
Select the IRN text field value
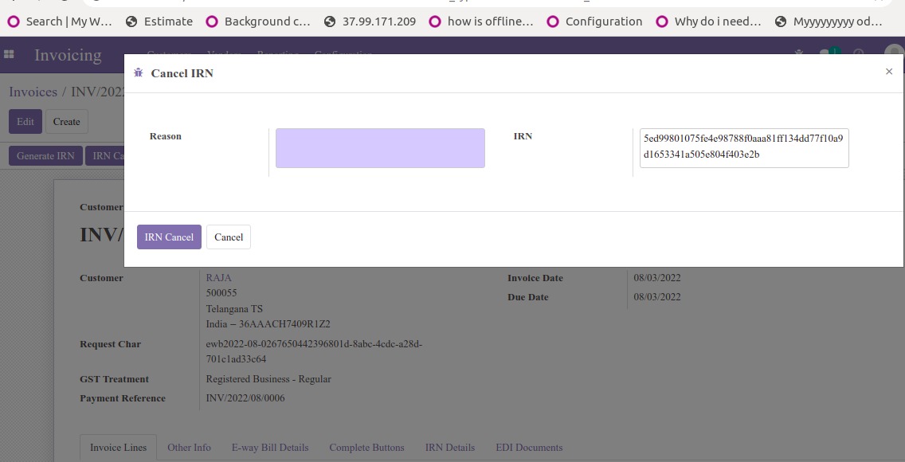click(743, 147)
